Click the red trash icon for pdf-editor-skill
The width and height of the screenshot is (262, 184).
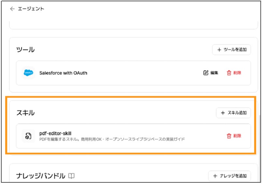point(229,136)
